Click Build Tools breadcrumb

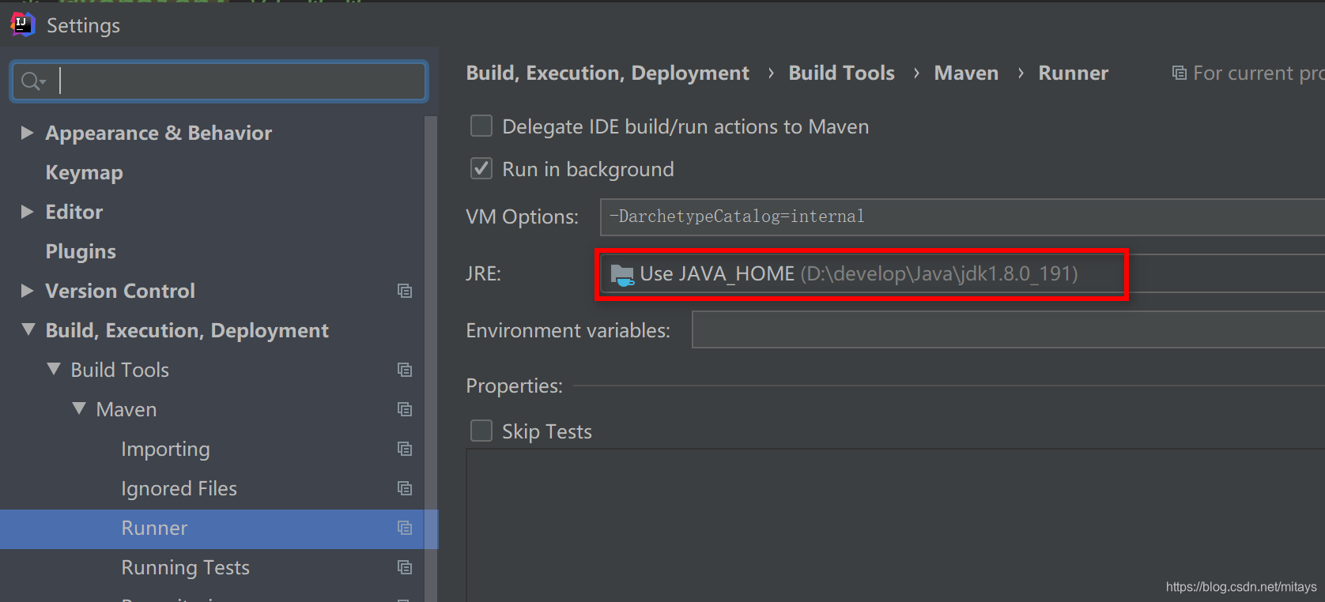(841, 73)
